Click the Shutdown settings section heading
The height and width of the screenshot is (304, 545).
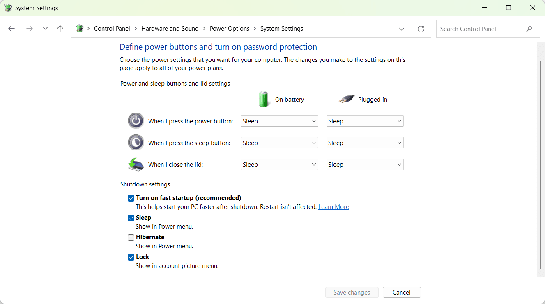[x=145, y=184]
